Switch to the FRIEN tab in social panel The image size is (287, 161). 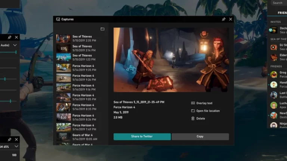[282, 13]
